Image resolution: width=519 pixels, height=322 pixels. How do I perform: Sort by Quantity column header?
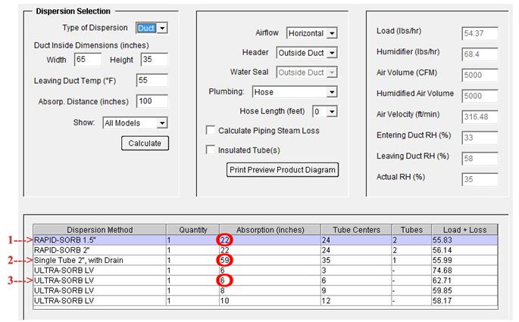coord(193,230)
